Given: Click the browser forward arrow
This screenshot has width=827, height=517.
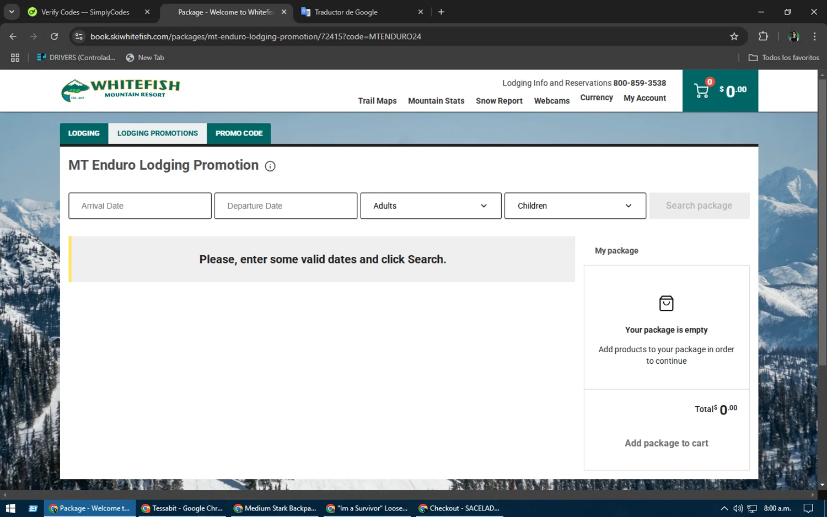Looking at the screenshot, I should [x=34, y=36].
